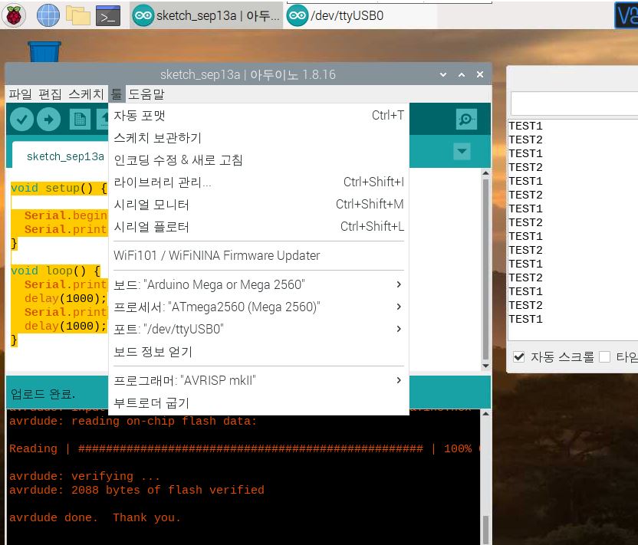Select 인코딩 수정 & 새로 고침

tap(258, 160)
